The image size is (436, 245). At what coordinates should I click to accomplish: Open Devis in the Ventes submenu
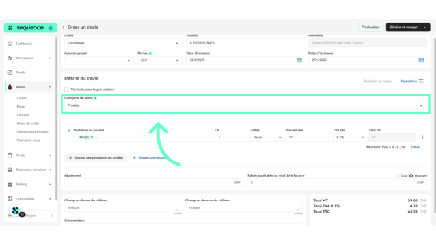(21, 107)
